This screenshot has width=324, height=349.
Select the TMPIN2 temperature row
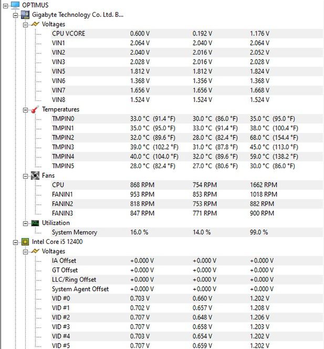tap(187, 138)
